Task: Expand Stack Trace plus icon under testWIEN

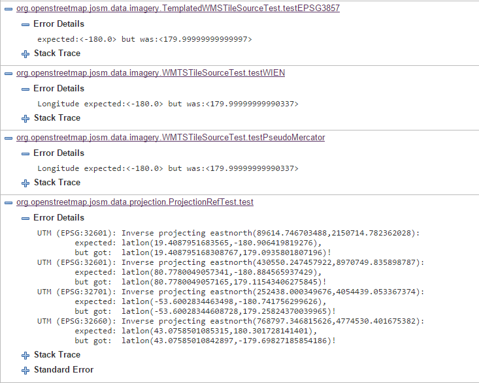Action: [25, 118]
